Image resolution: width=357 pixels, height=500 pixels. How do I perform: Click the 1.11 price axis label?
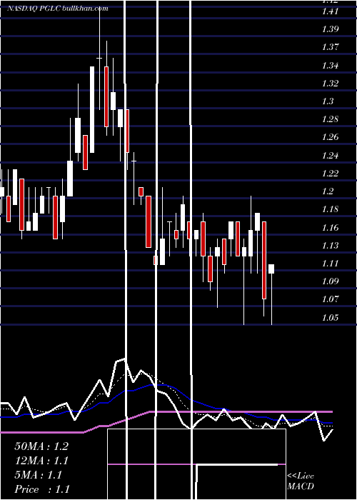[330, 264]
